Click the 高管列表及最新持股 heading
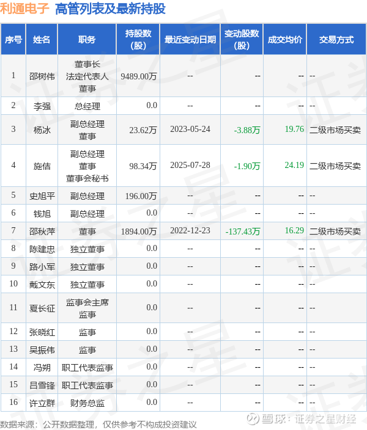 point(111,9)
